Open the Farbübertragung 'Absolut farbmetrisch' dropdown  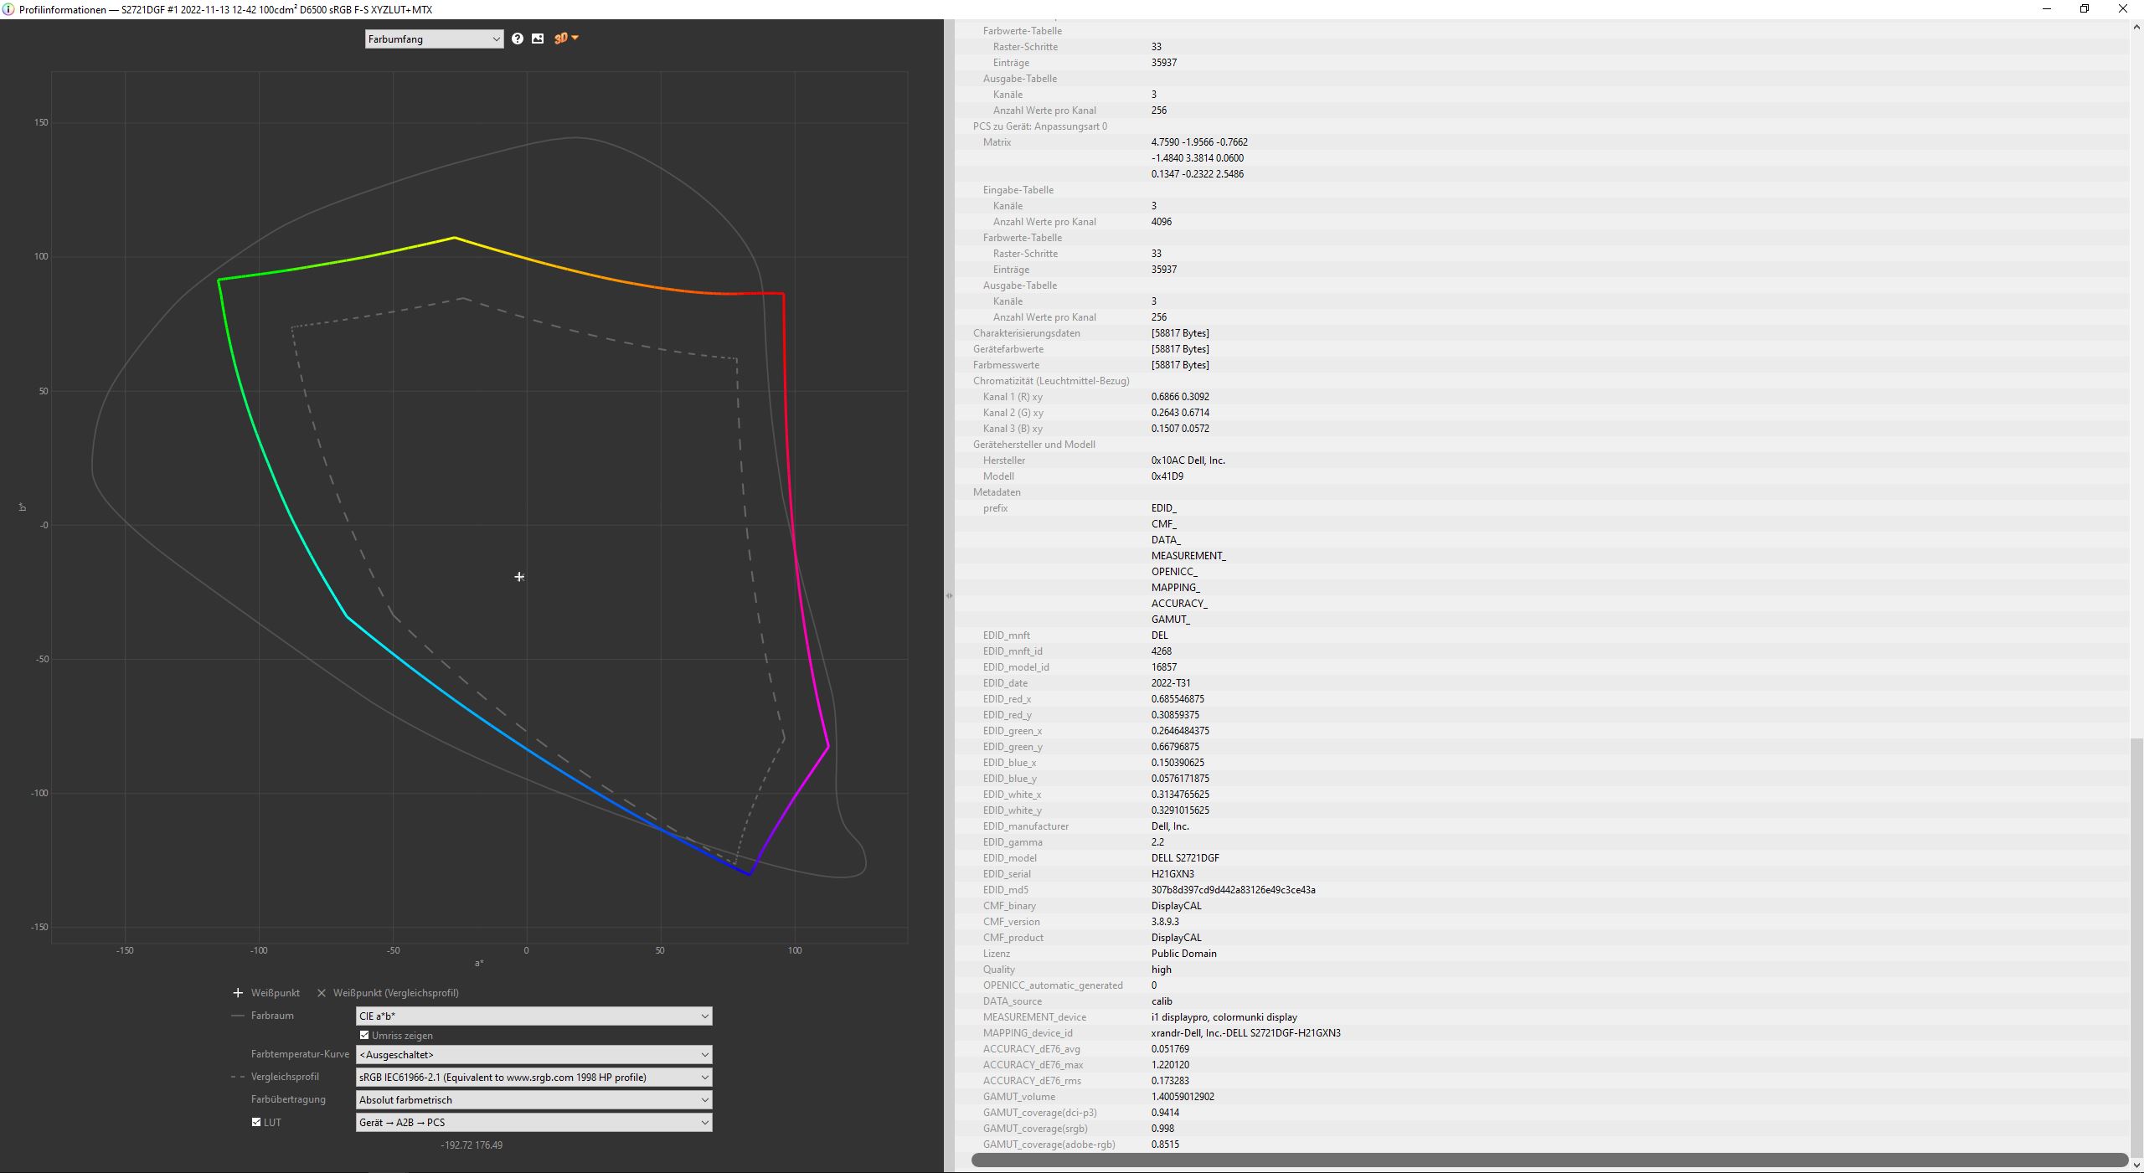(533, 1100)
